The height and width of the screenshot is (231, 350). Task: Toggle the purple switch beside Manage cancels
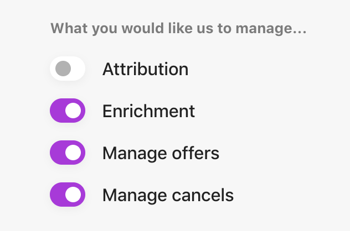[67, 195]
